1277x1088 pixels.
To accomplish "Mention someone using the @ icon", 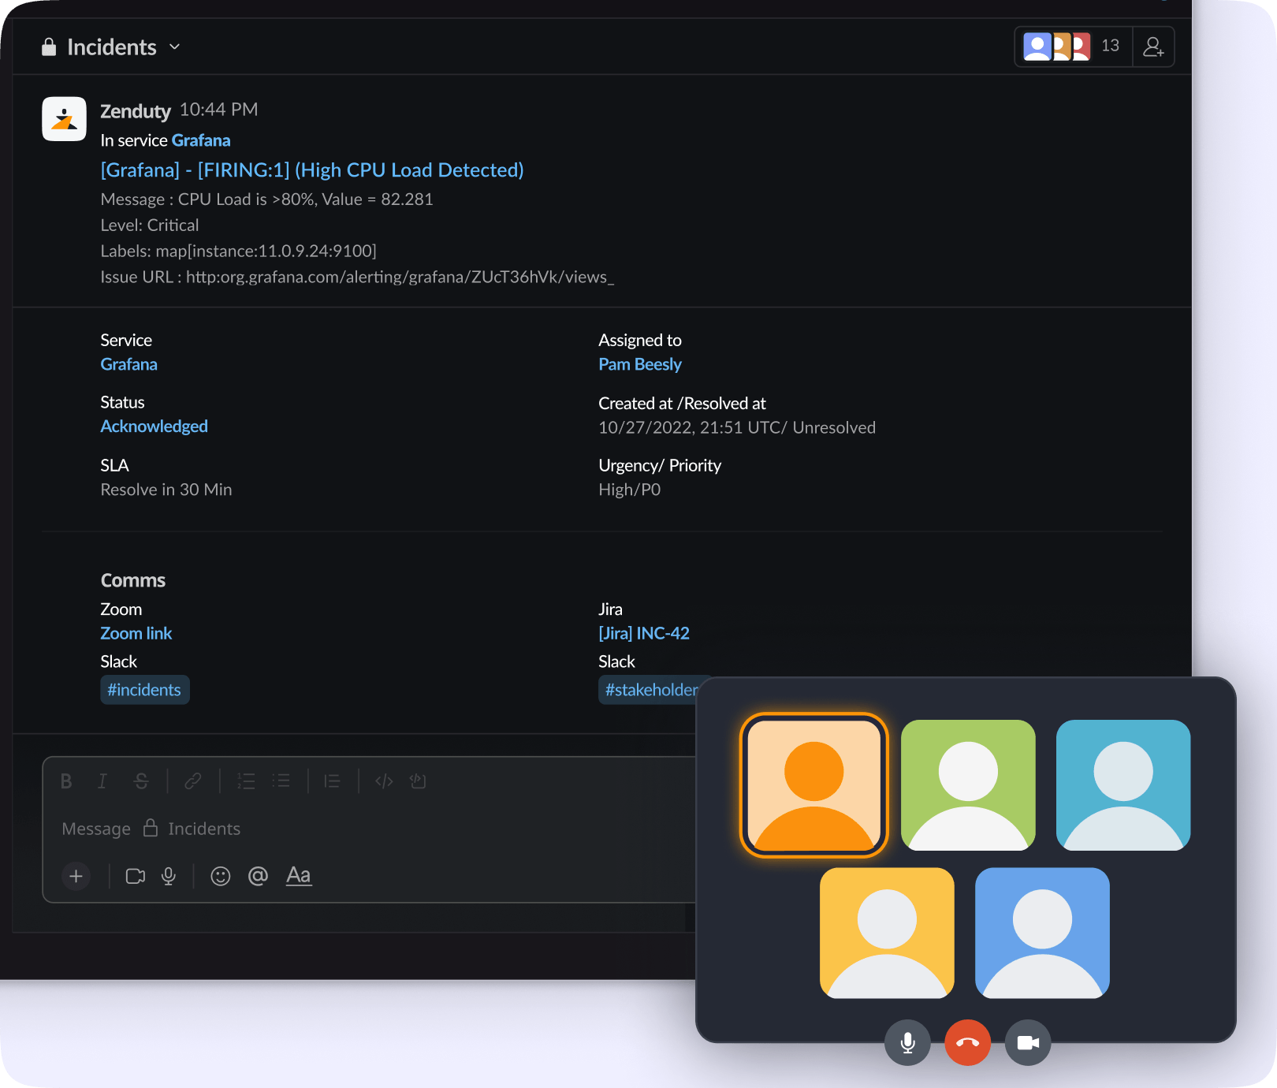I will pos(258,876).
